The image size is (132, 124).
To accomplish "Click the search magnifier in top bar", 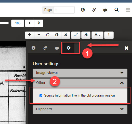I will 116,10.
